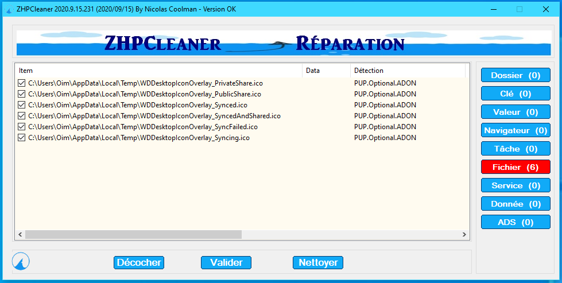Toggle the SyncedAndShared.ico checkbox
The height and width of the screenshot is (283, 562).
pyautogui.click(x=21, y=116)
